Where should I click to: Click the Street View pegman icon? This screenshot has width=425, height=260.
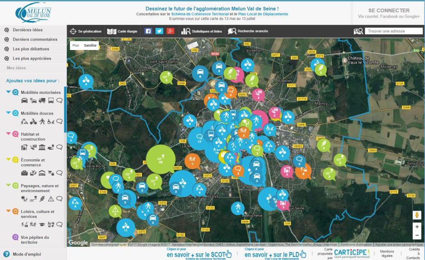pyautogui.click(x=416, y=215)
